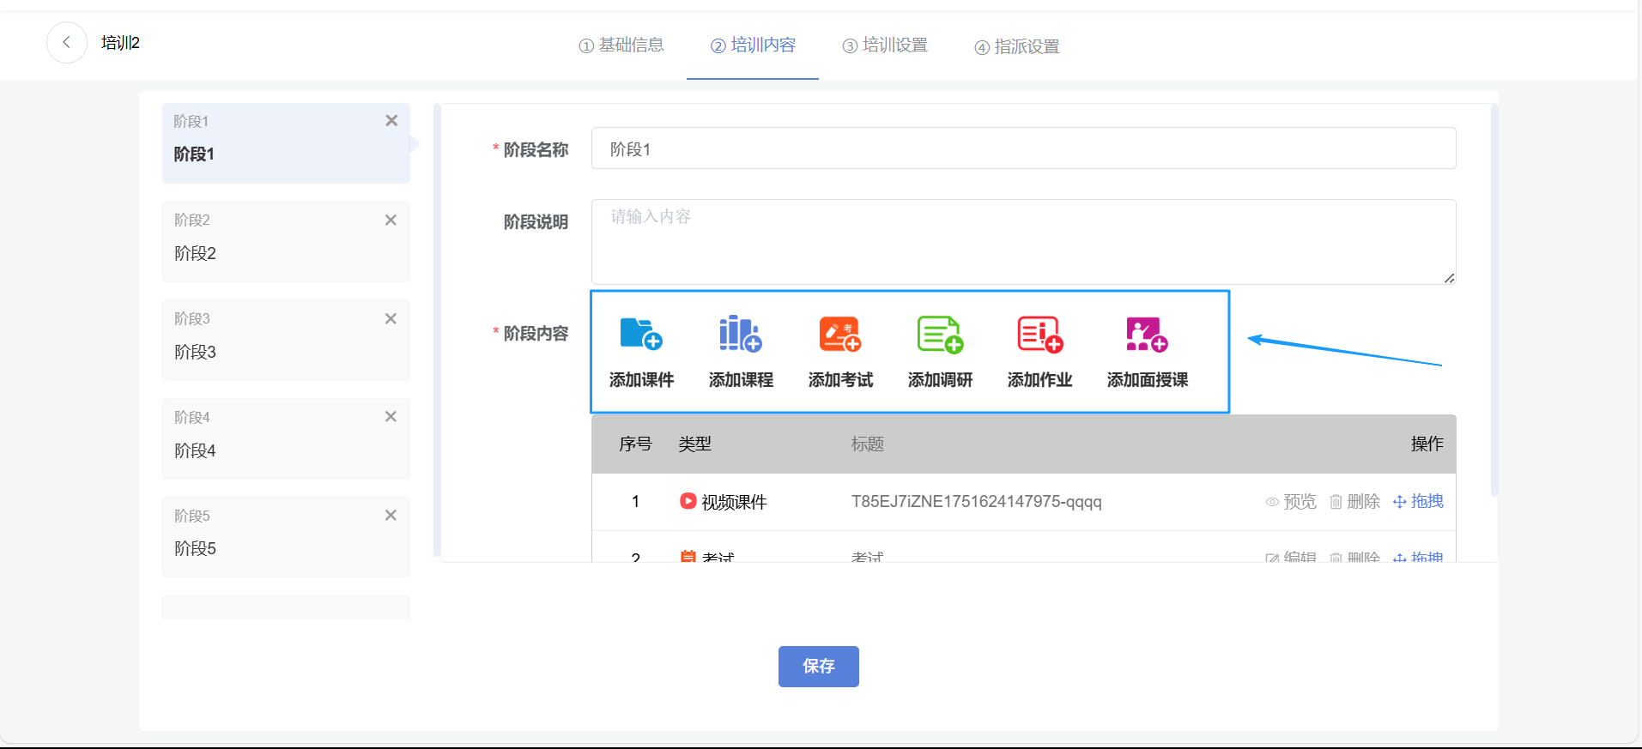Click the 添加调研 icon
The width and height of the screenshot is (1642, 749).
click(x=940, y=334)
